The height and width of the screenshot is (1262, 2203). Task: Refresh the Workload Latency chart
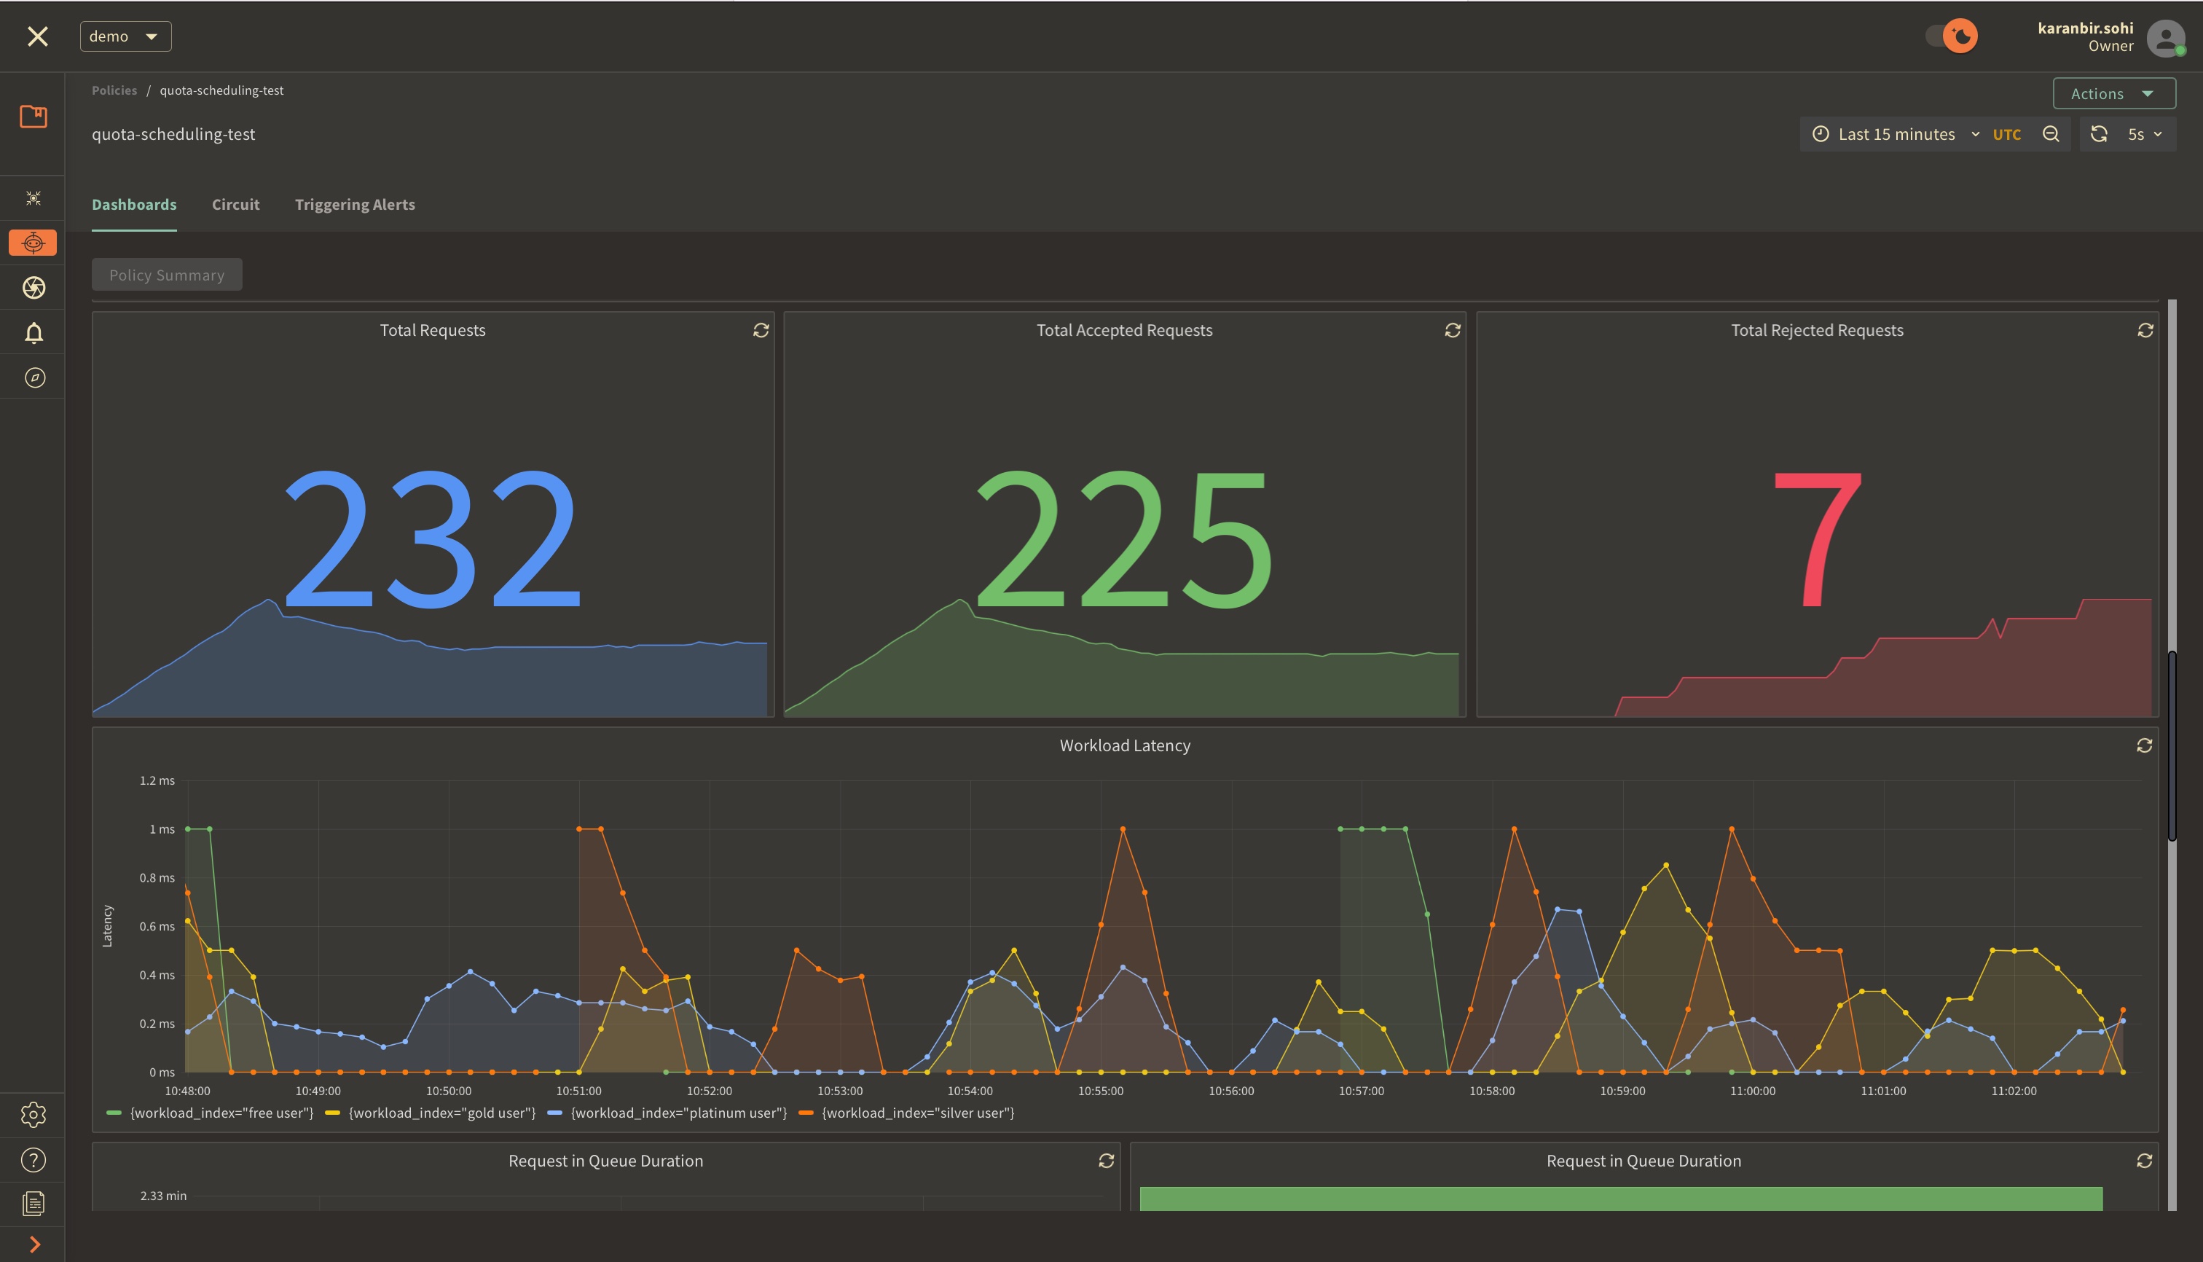coord(2144,745)
